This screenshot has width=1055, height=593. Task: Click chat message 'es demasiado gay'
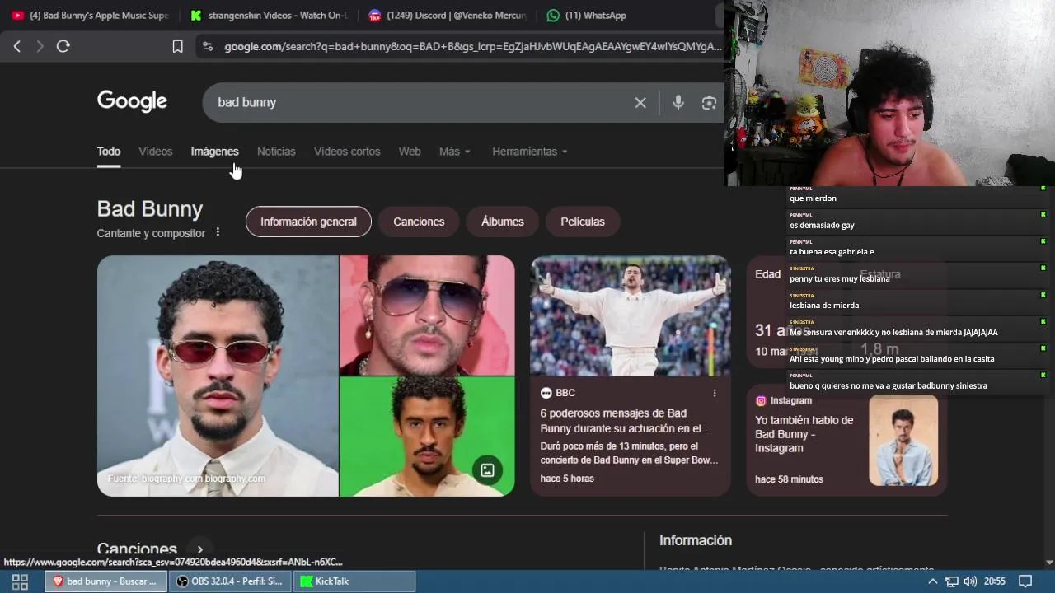822,225
